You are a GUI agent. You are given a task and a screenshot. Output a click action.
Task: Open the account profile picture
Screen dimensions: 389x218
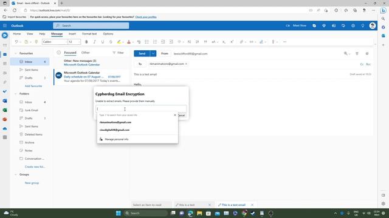[x=373, y=25]
